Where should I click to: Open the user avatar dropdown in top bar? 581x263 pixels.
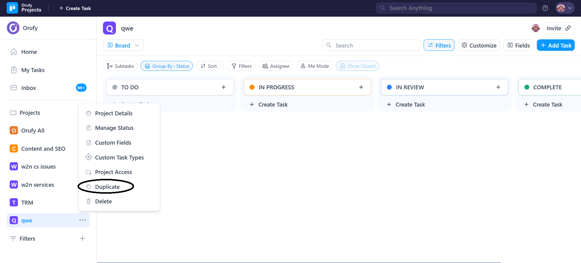coord(564,8)
